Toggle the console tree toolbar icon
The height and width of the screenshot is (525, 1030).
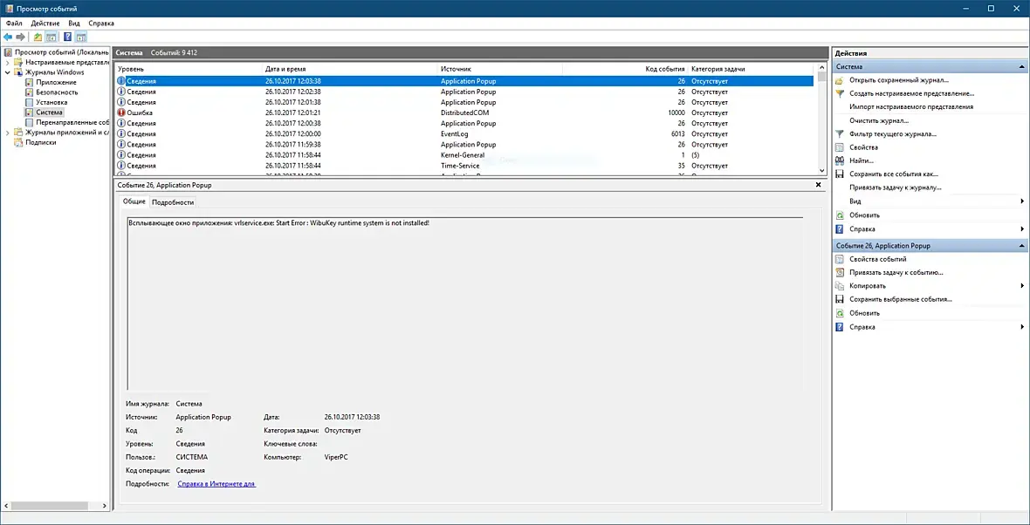[x=51, y=37]
